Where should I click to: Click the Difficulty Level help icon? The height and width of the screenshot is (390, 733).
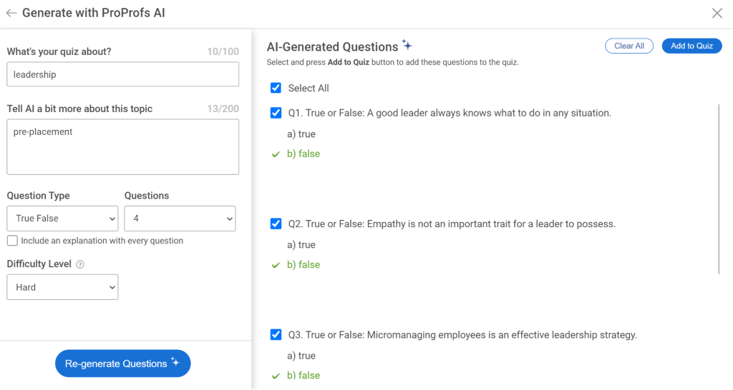point(80,264)
